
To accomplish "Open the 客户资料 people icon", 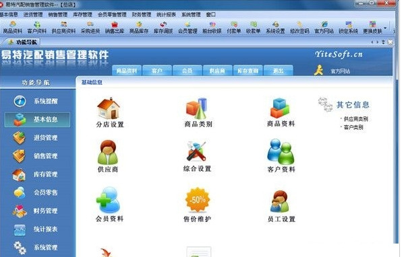I will pos(281,151).
